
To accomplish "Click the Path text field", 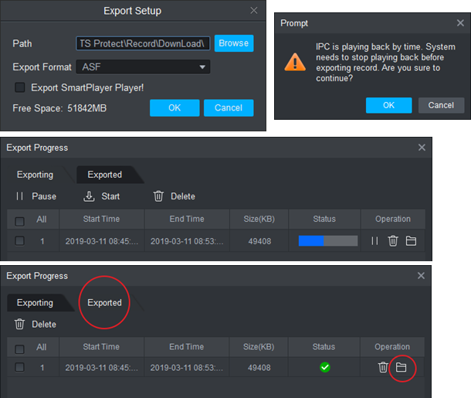I will [x=143, y=43].
